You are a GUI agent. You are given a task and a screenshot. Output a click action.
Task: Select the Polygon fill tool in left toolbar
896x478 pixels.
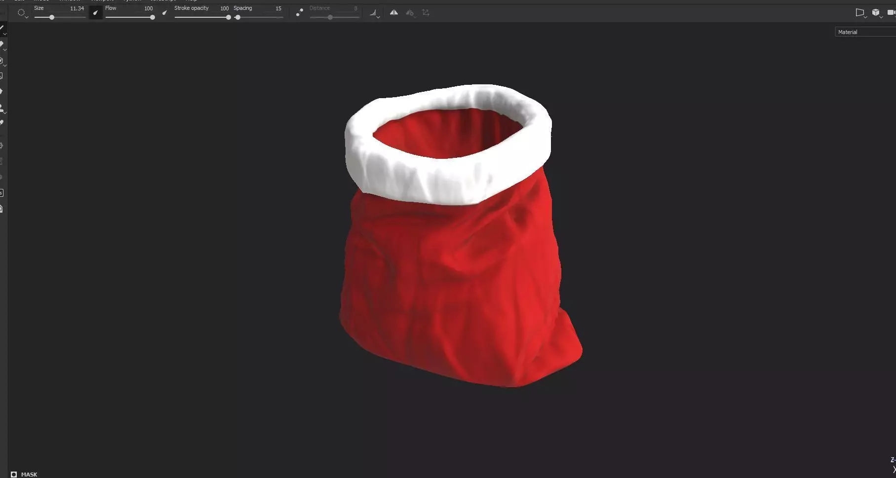coord(1,76)
